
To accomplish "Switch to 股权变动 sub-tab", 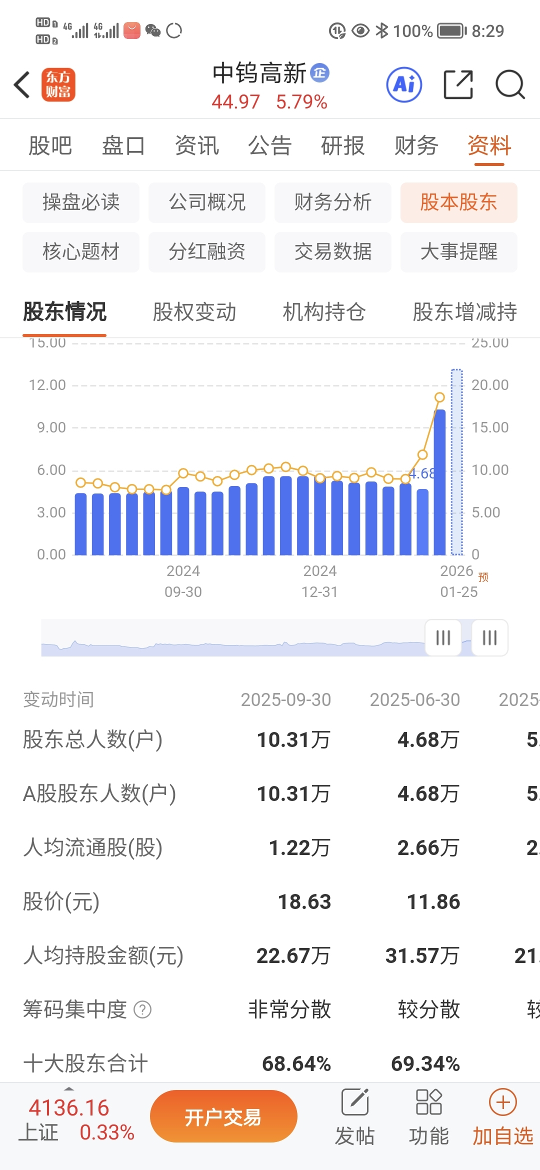I will [194, 312].
